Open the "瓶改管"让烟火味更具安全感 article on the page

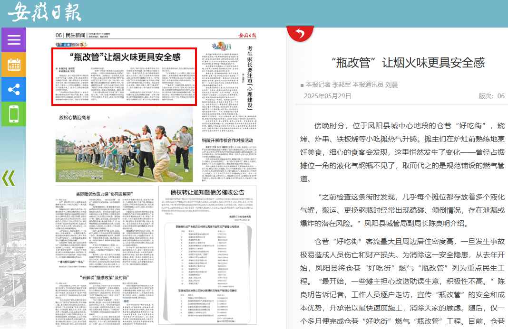(x=124, y=76)
